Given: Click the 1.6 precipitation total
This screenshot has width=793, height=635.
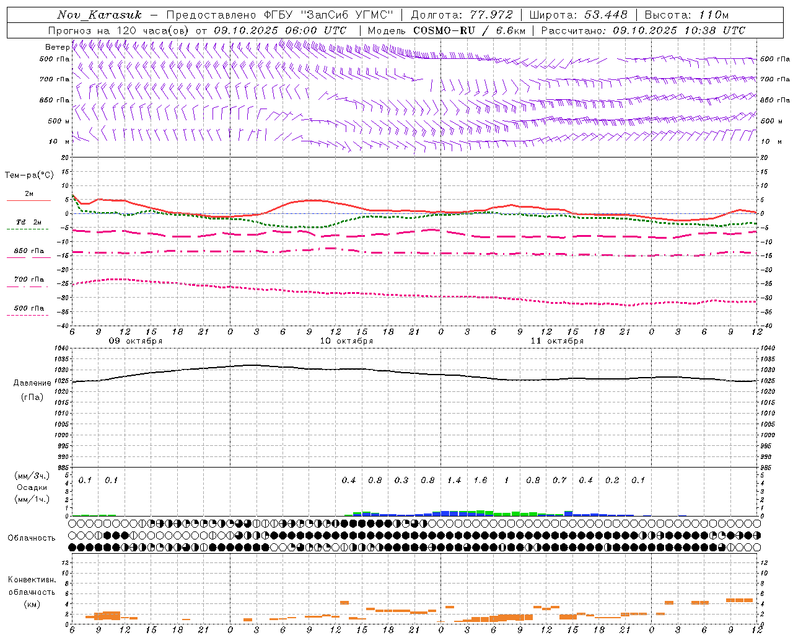Looking at the screenshot, I should coord(480,480).
